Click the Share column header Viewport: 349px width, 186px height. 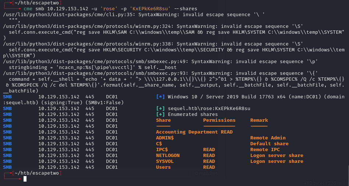(x=163, y=120)
